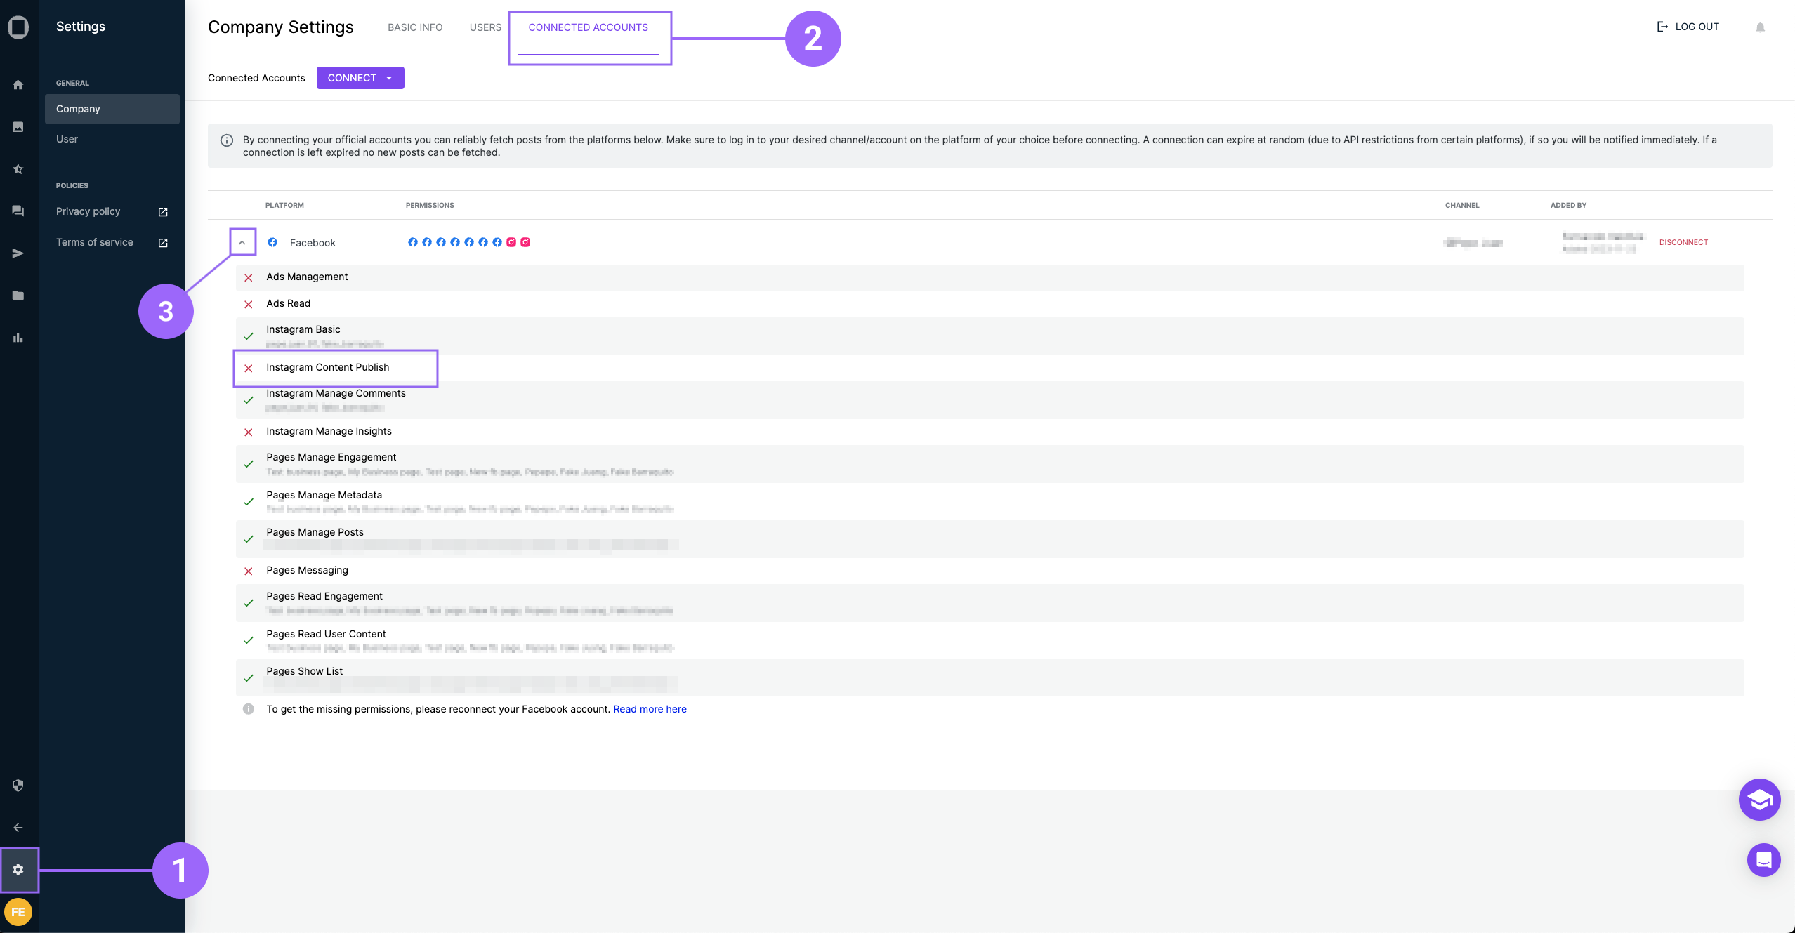Click the notification bell icon
This screenshot has height=933, width=1795.
[1760, 27]
